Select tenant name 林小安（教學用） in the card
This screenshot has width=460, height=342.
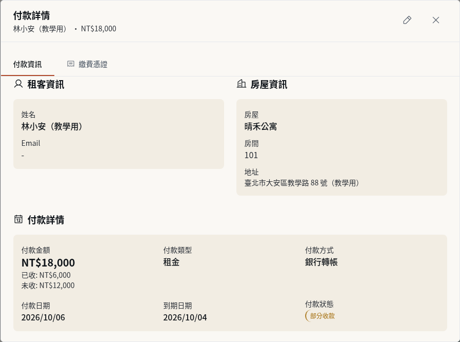pos(52,127)
